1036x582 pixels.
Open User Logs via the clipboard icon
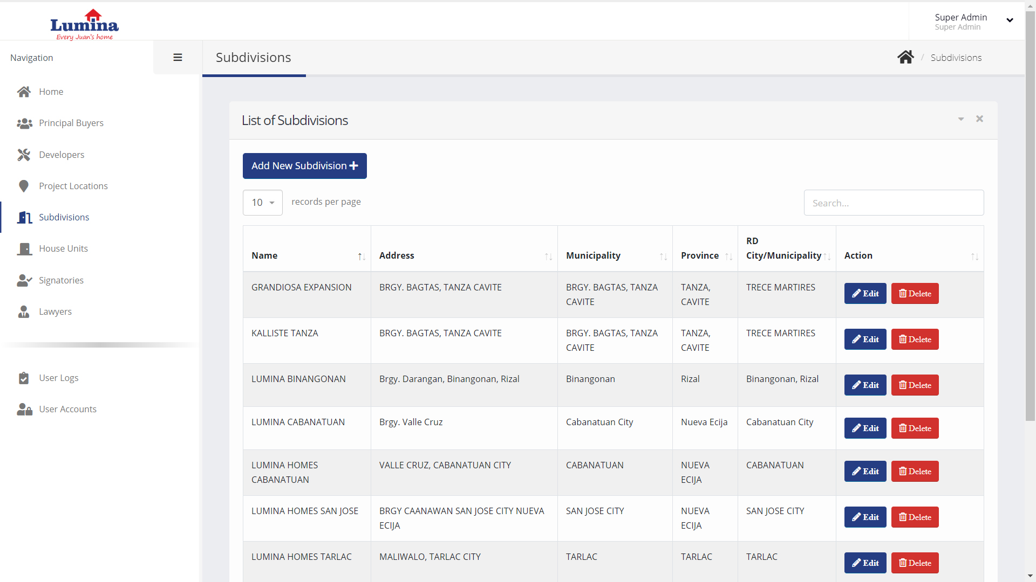24,378
